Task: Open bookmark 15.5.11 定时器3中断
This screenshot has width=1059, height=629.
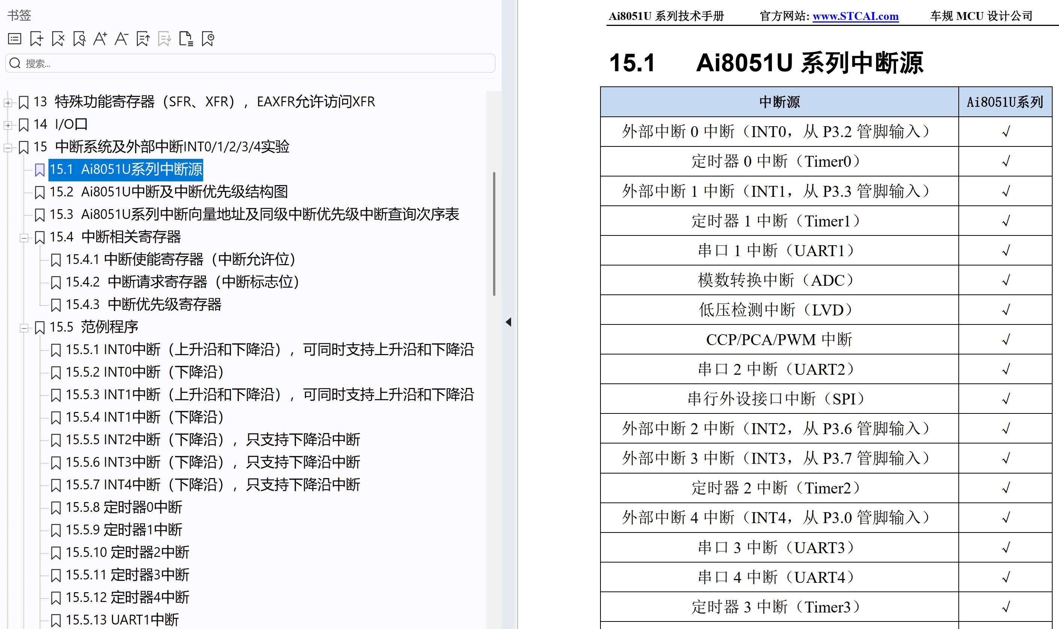Action: click(x=128, y=575)
